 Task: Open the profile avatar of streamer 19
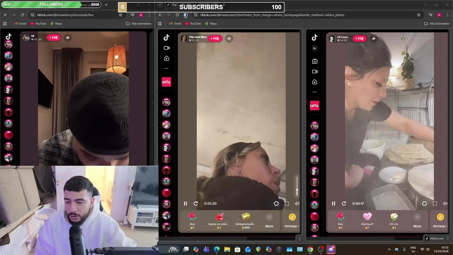(x=26, y=38)
